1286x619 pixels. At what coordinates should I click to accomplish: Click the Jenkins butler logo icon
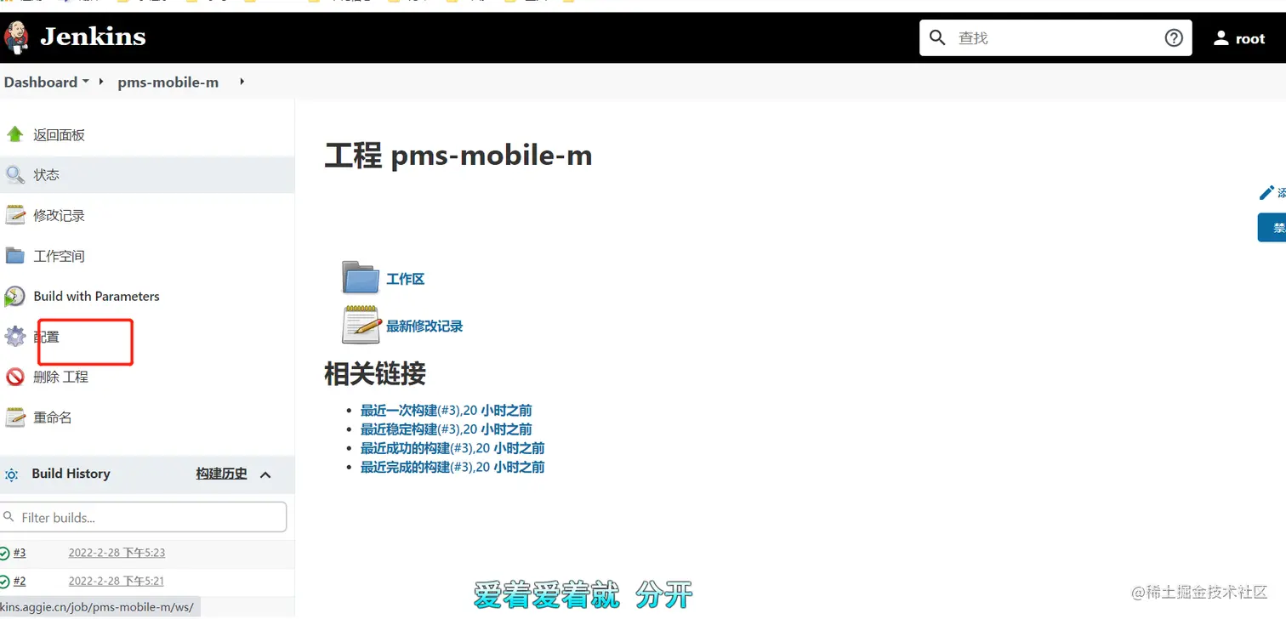point(15,37)
